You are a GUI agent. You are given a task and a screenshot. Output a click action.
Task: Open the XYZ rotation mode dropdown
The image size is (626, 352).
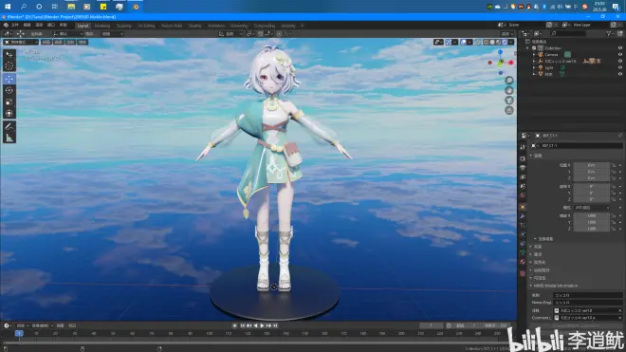pyautogui.click(x=593, y=208)
